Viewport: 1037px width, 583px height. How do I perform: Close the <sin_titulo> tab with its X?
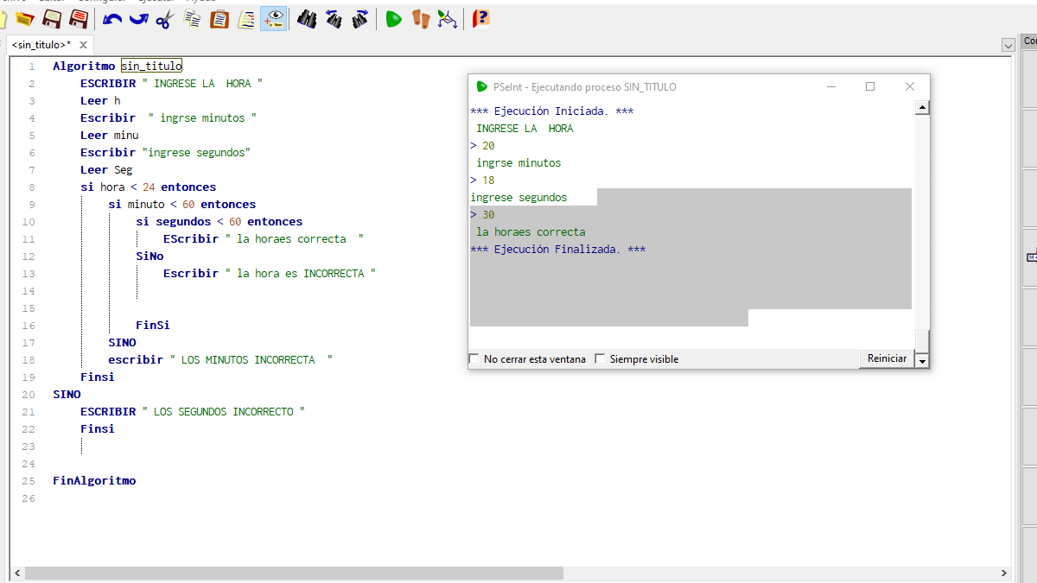coord(83,45)
